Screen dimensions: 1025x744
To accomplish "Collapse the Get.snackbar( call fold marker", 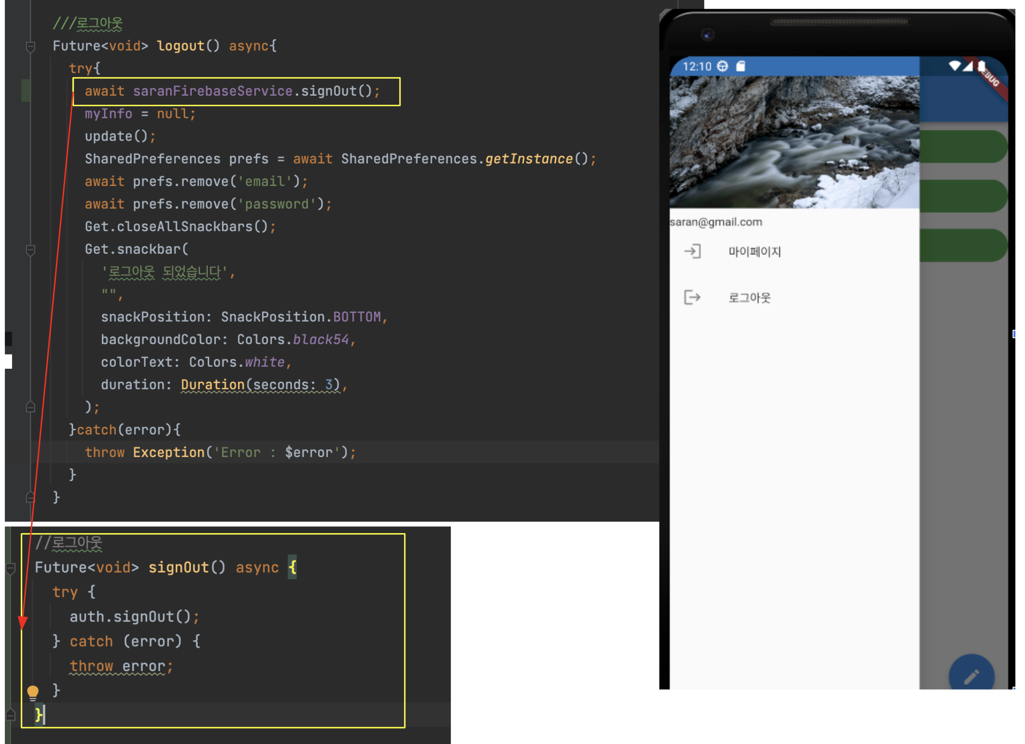I will coord(30,250).
